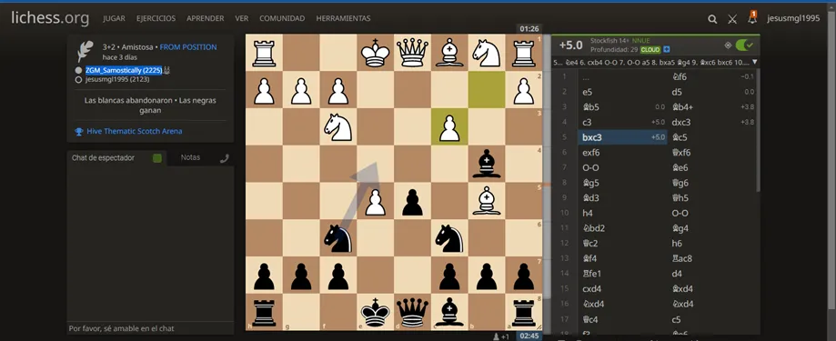Open ZGM_Samostically player profile

click(124, 70)
